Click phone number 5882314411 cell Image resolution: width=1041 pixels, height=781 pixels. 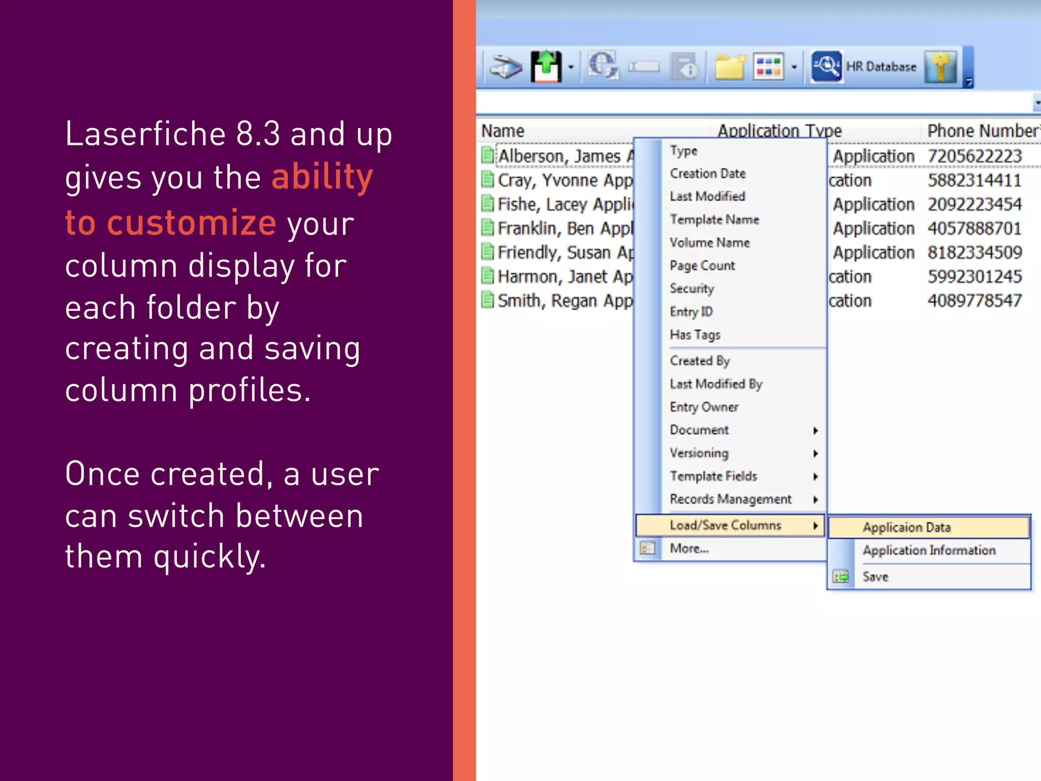(974, 180)
